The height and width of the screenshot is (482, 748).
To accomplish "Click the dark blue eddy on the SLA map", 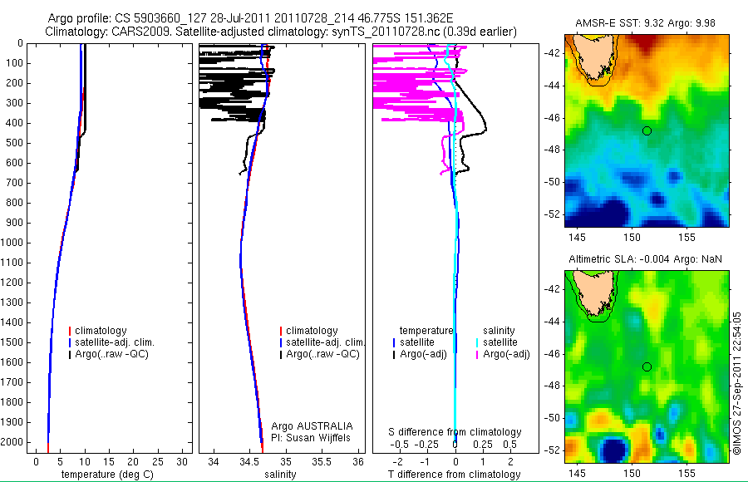I will 614,449.
